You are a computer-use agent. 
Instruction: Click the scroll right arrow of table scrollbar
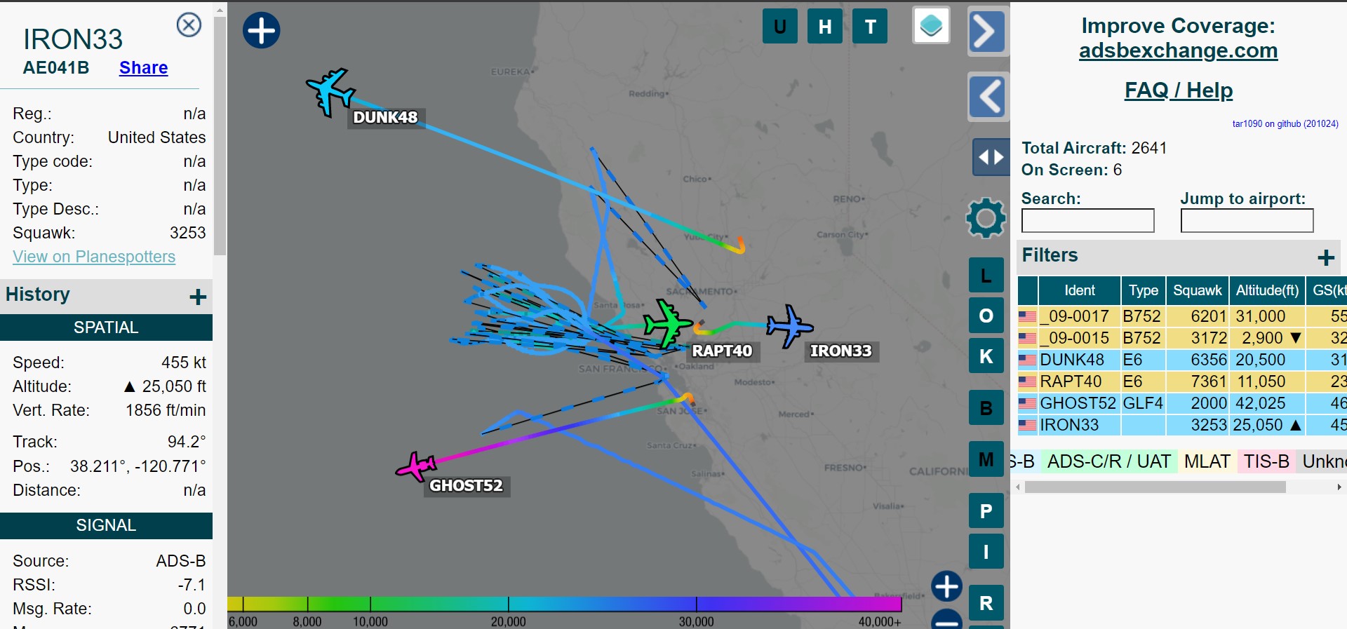coord(1339,487)
